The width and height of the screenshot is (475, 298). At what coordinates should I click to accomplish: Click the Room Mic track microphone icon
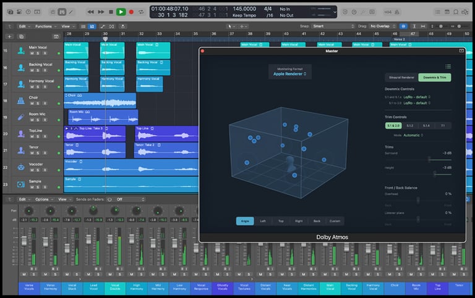point(20,117)
